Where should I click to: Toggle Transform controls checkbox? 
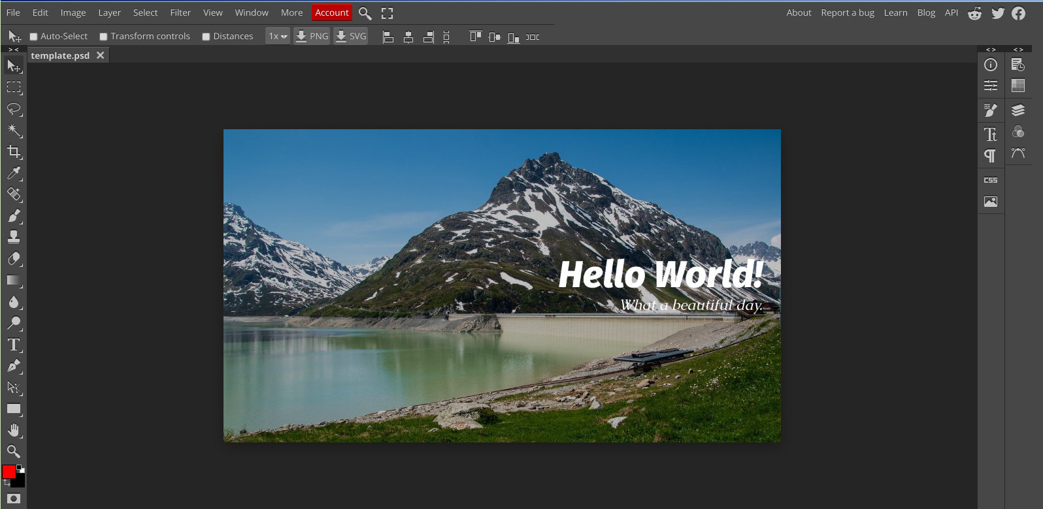pos(103,37)
